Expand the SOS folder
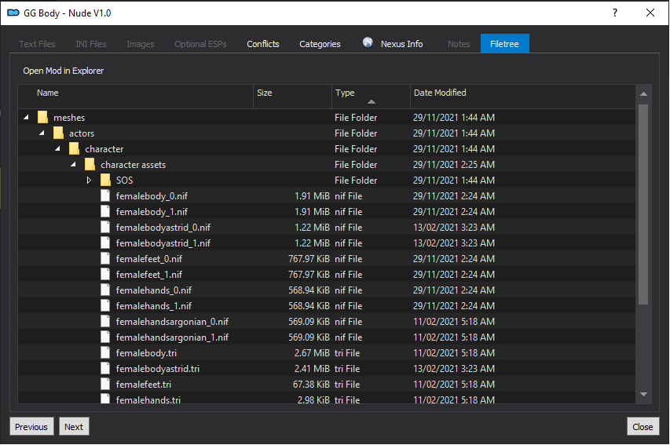Image resolution: width=670 pixels, height=445 pixels. click(x=89, y=181)
